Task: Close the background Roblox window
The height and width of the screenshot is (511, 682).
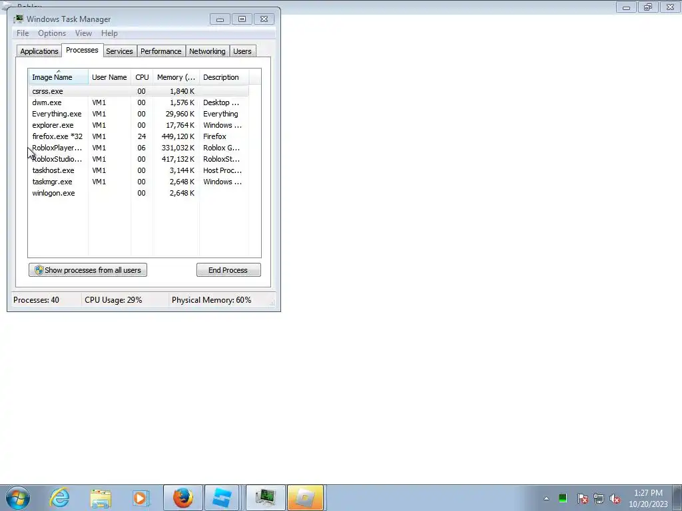Action: pos(670,7)
